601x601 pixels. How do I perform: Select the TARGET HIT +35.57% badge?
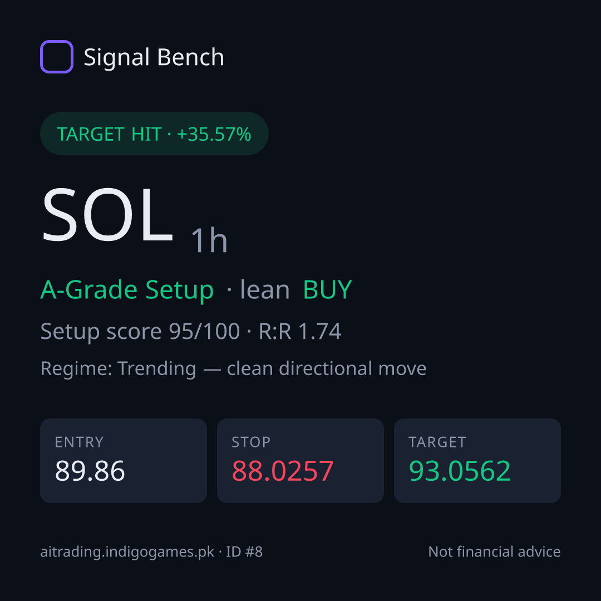pyautogui.click(x=154, y=134)
